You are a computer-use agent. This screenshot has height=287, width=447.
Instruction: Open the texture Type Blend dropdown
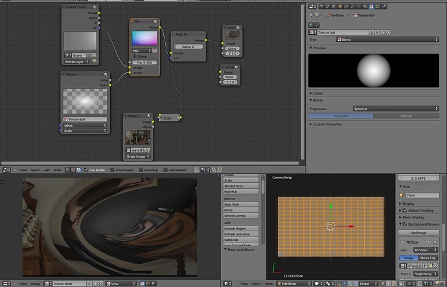pos(387,39)
